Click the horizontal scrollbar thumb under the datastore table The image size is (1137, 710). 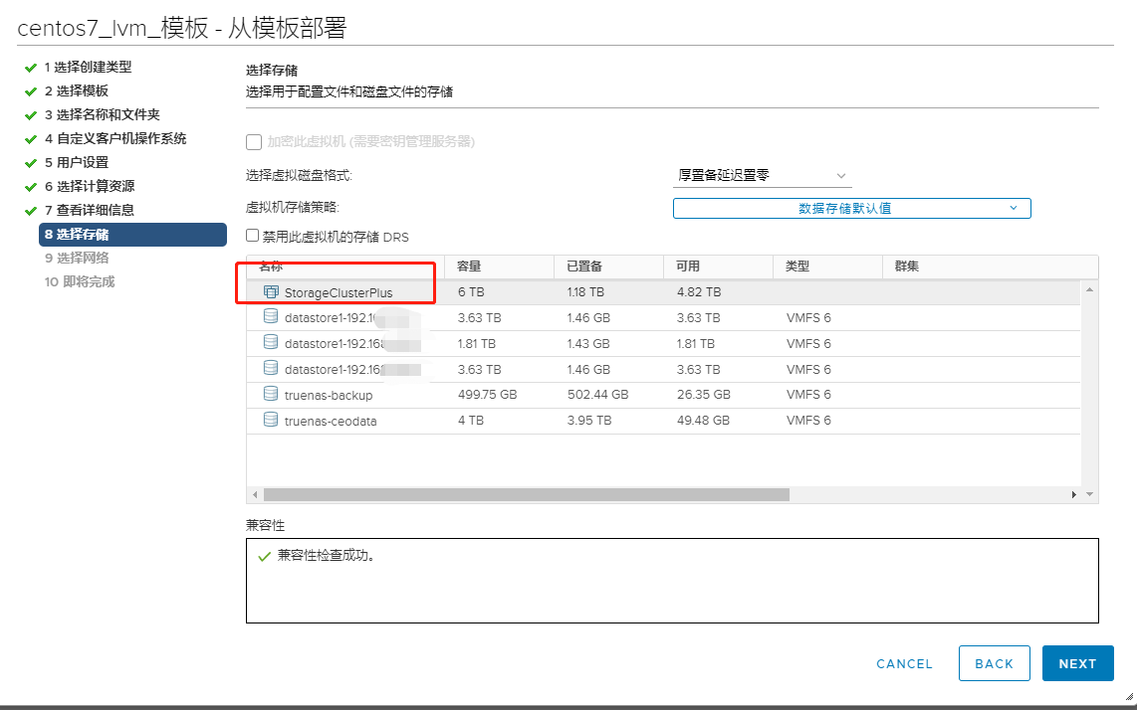(526, 494)
